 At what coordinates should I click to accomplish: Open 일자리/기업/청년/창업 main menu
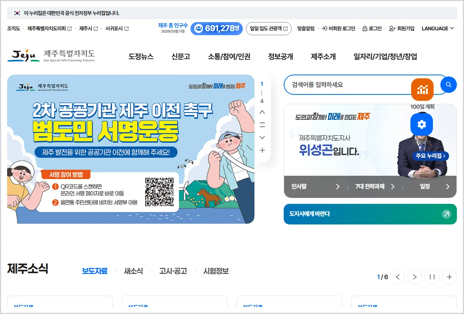click(x=385, y=57)
